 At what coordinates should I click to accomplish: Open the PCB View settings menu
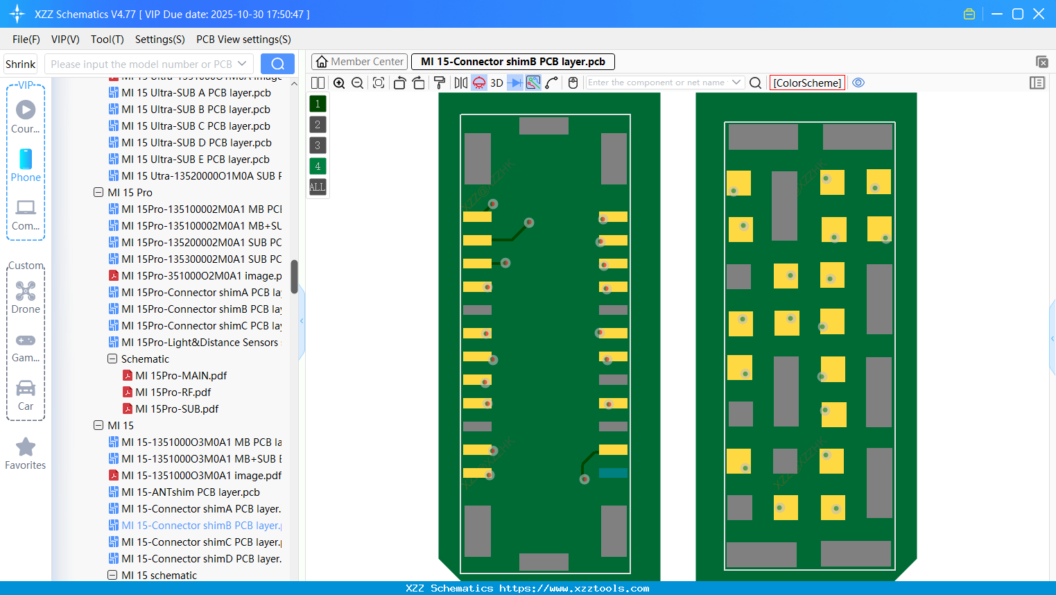(x=243, y=40)
